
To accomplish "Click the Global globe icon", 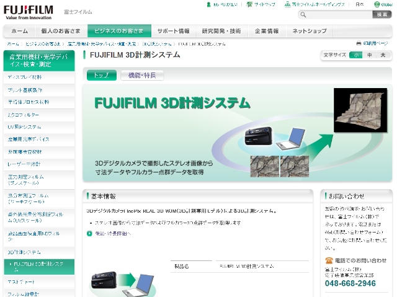I will [377, 4].
